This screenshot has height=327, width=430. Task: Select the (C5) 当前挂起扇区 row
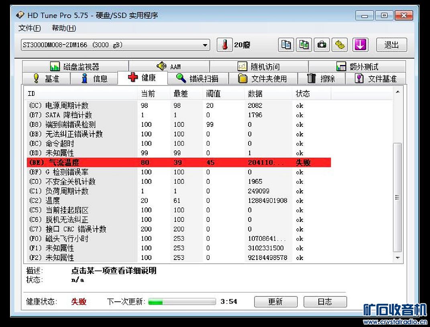click(x=179, y=210)
